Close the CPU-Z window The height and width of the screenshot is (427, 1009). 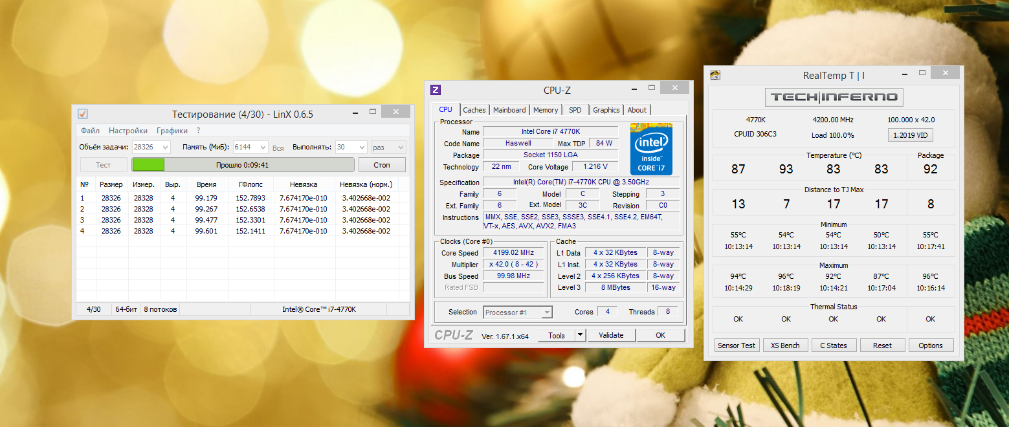[675, 89]
